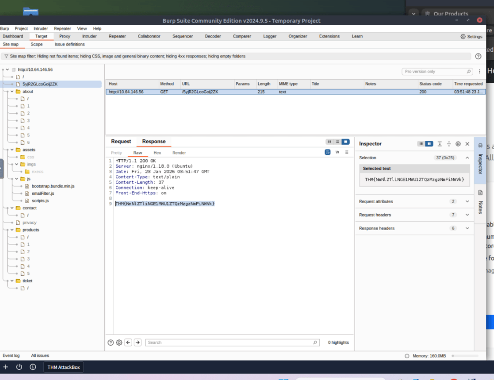Open All issues panel
Screen dimensions: 494x380
(x=40, y=355)
